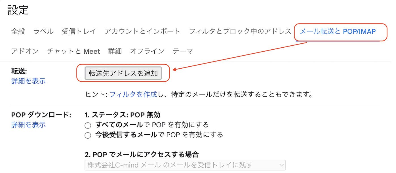Click 転送先アドレスを追加 button
Viewport: 396px width, 173px height.
pos(123,73)
